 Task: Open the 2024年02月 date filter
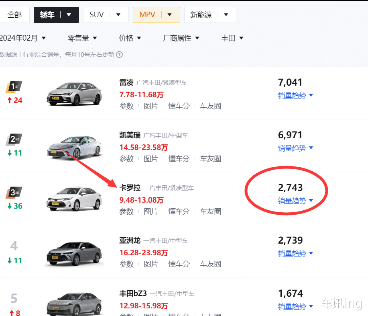[x=22, y=38]
